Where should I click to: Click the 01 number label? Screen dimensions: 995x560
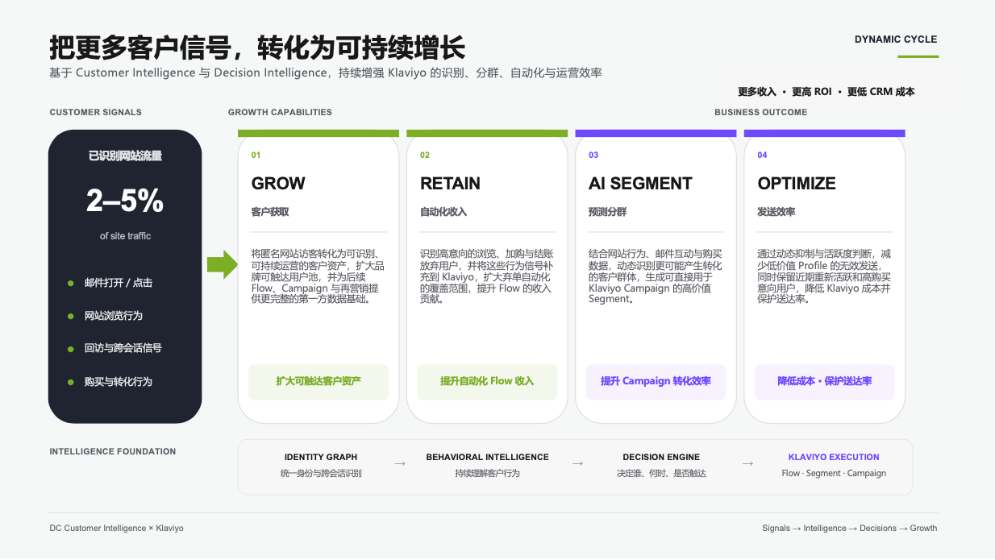click(256, 155)
